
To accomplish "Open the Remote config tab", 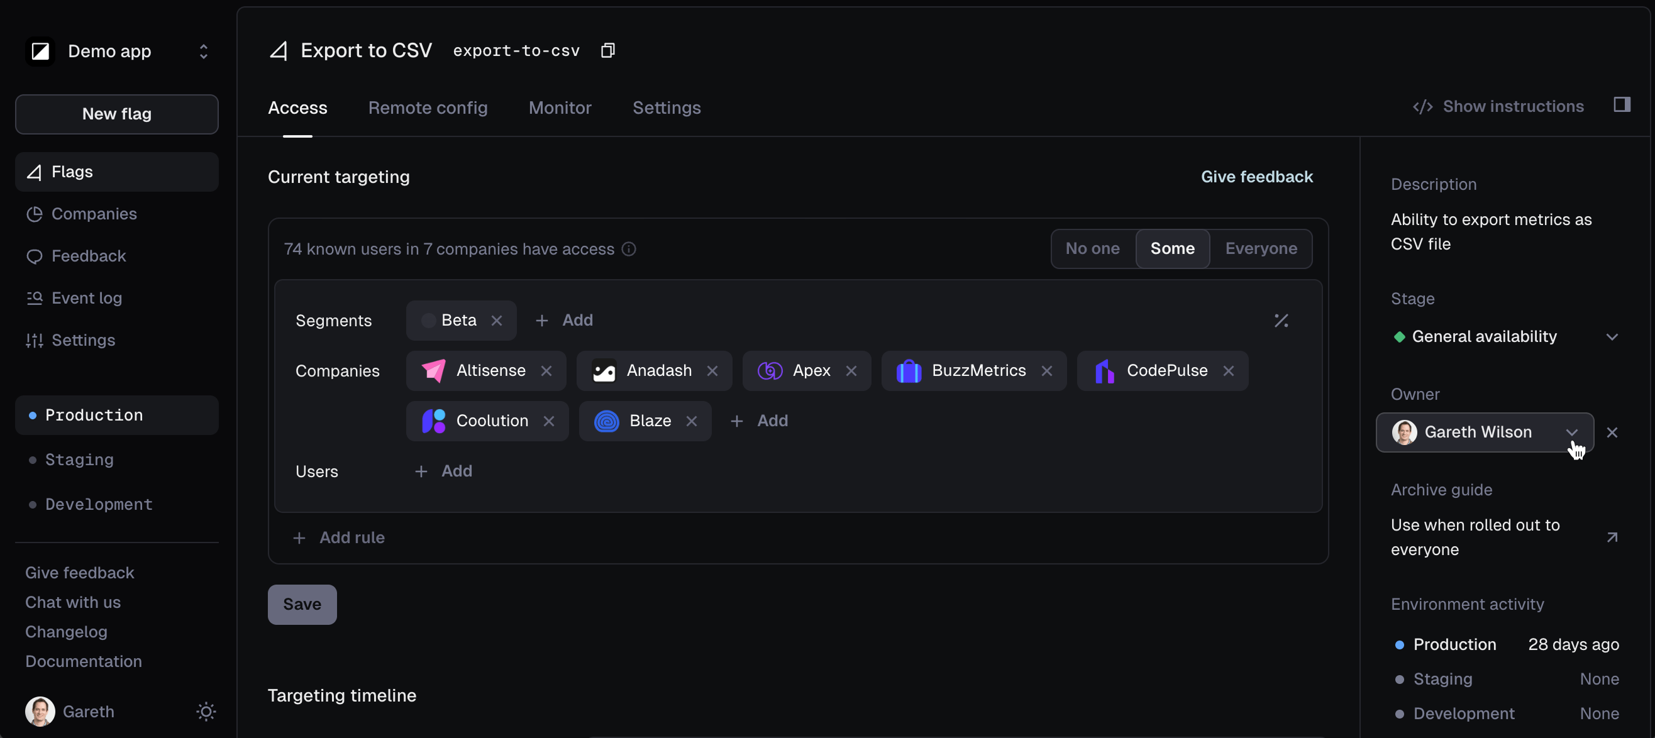I will 428,107.
